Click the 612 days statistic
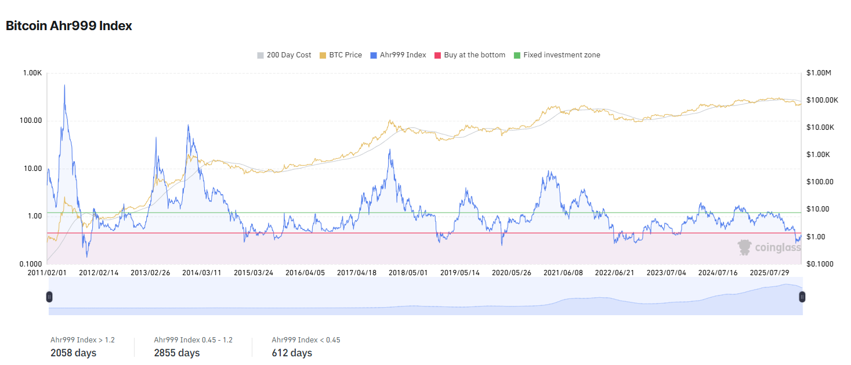Image resolution: width=851 pixels, height=365 pixels. pos(291,352)
